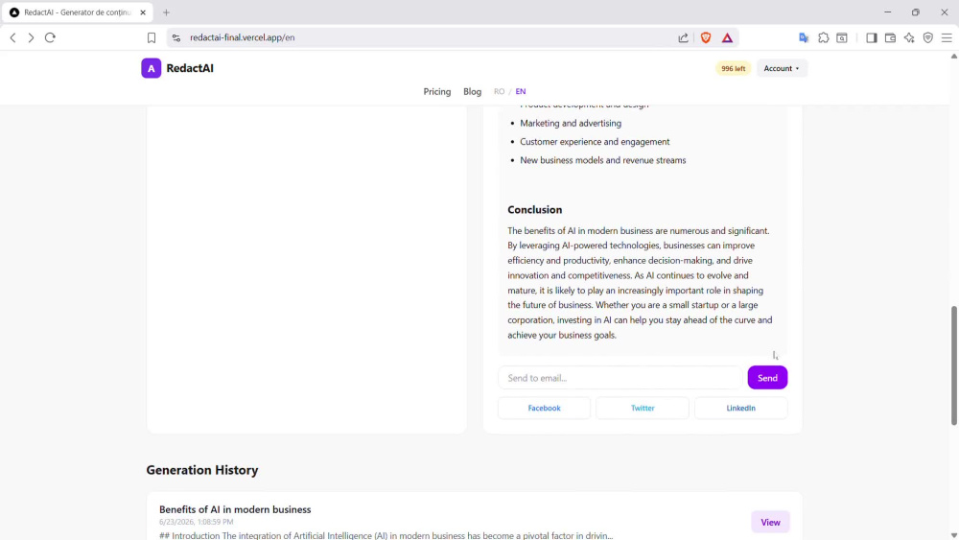959x540 pixels.
Task: Open the Brave Wallet icon
Action: point(891,37)
